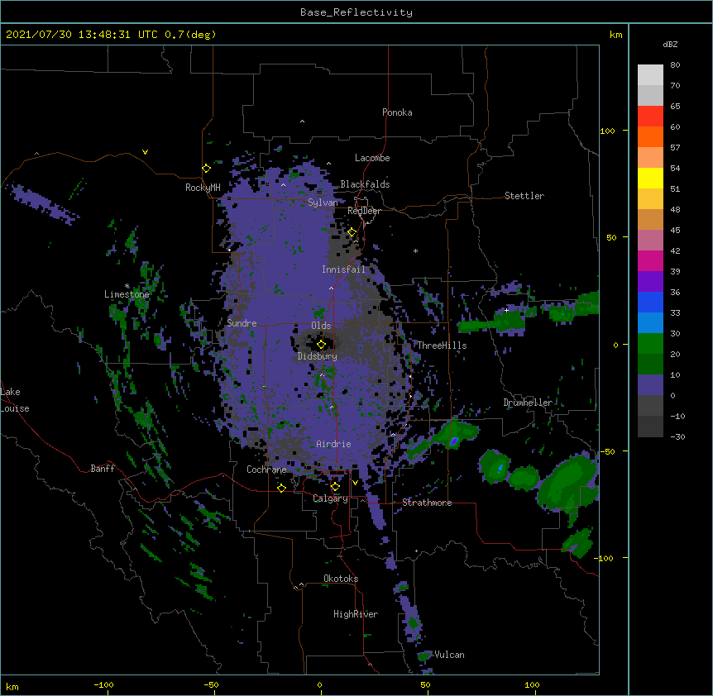Click the yellow diamond marker below RedDeer

(x=352, y=232)
